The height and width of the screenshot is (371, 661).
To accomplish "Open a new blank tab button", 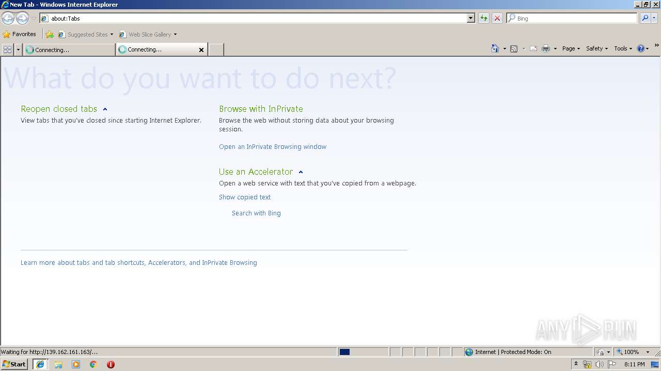I will (x=216, y=49).
